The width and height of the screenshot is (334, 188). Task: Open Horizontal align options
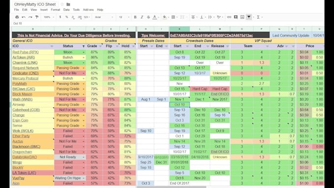click(x=193, y=17)
